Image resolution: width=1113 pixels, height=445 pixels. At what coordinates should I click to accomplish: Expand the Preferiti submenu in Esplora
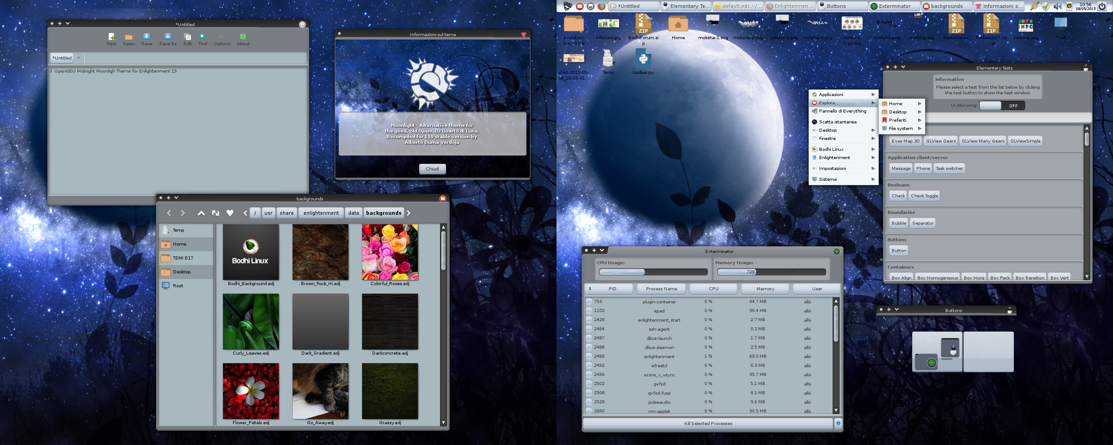pyautogui.click(x=902, y=120)
